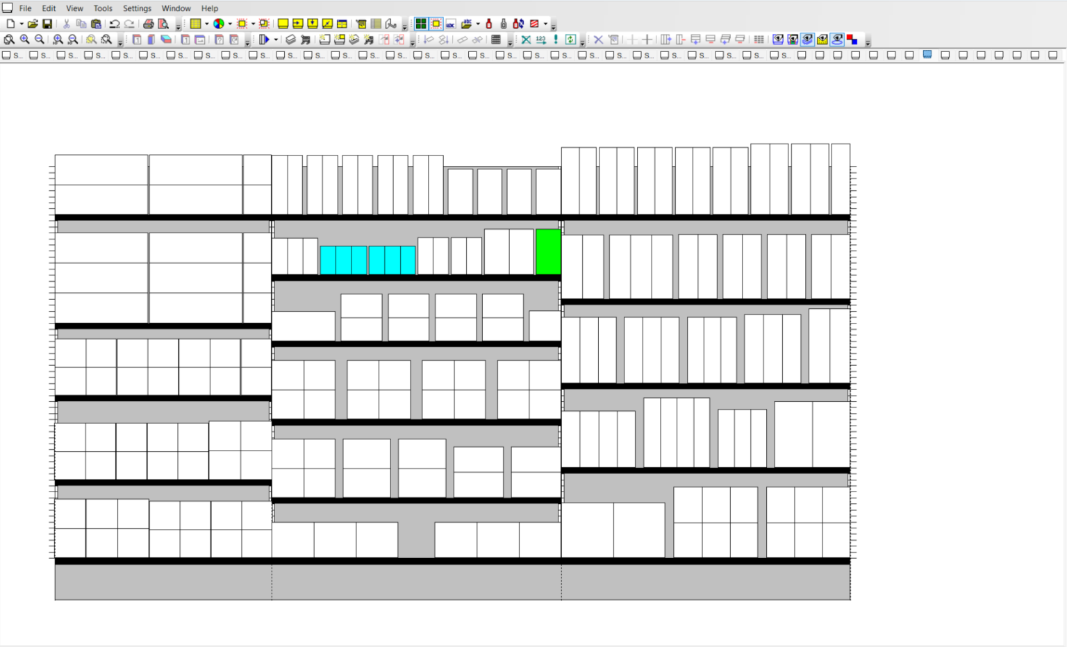Click the red and blue squares icon
Viewport: 1067px width, 647px height.
click(852, 40)
